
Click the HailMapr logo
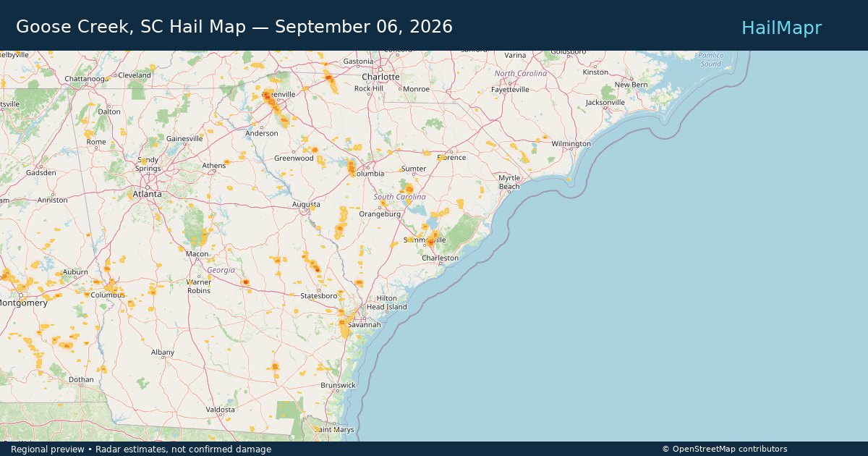[x=781, y=28]
